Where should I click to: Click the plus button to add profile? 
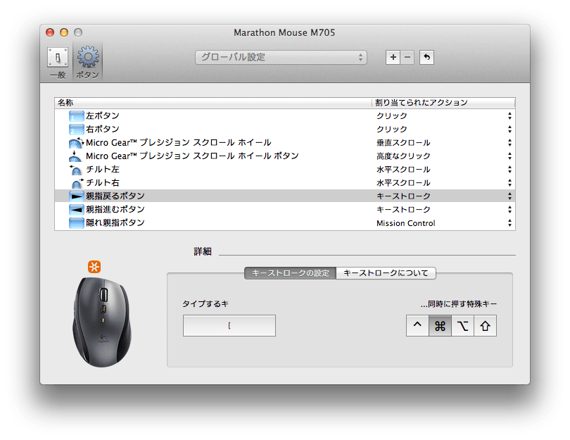pos(393,58)
